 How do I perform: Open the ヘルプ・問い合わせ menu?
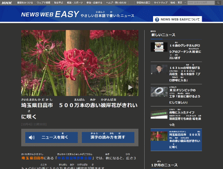pyautogui.click(x=116, y=3)
